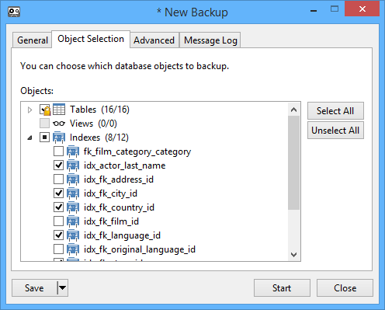The height and width of the screenshot is (310, 385).
Task: Select fk_film_category_category row text
Action: [137, 152]
